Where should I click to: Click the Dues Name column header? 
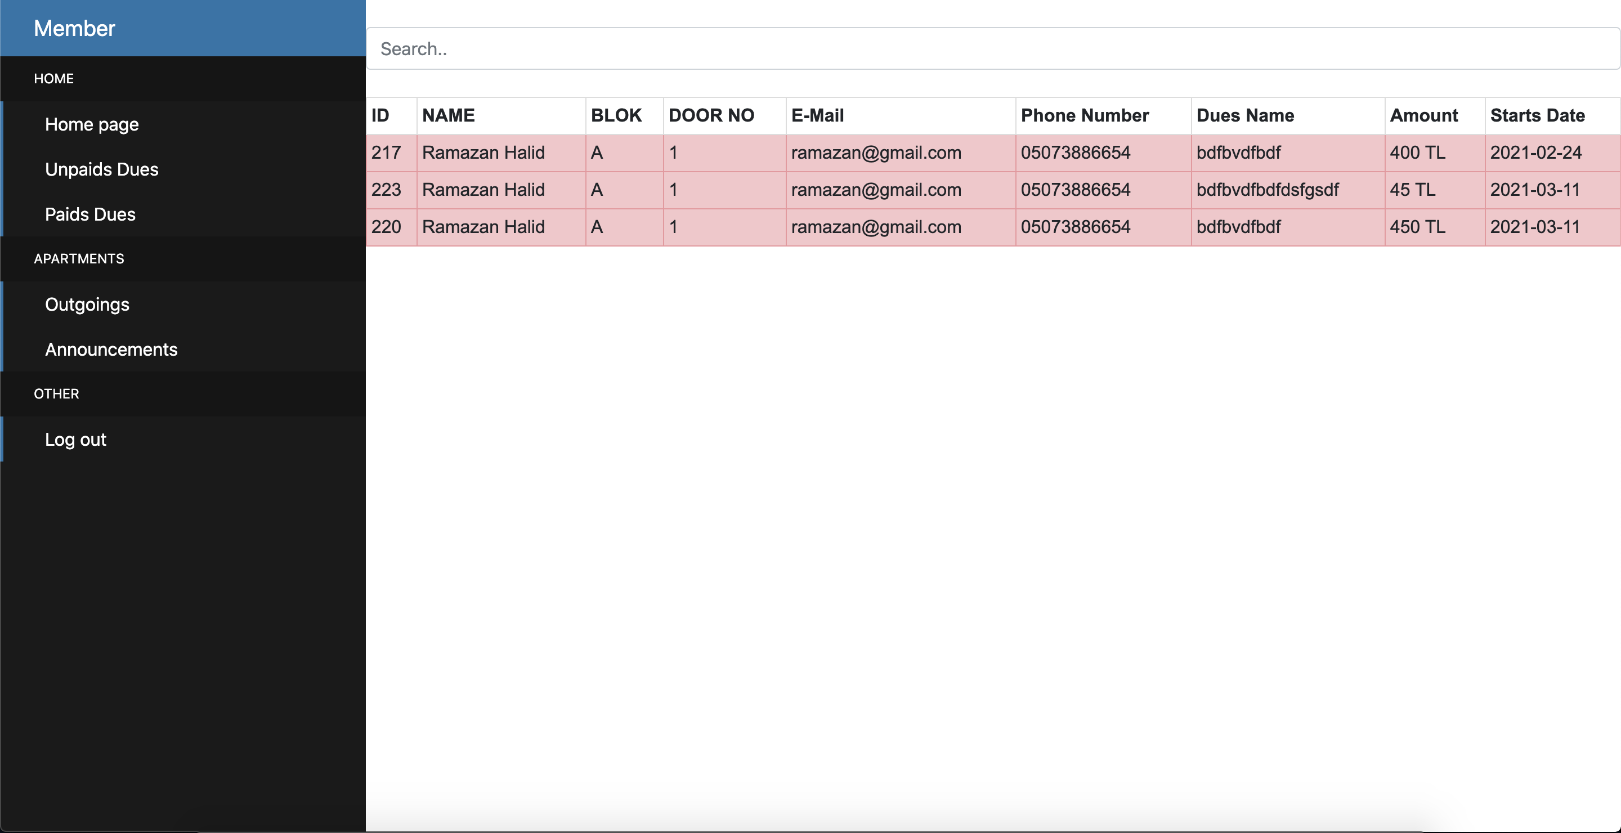pyautogui.click(x=1244, y=115)
